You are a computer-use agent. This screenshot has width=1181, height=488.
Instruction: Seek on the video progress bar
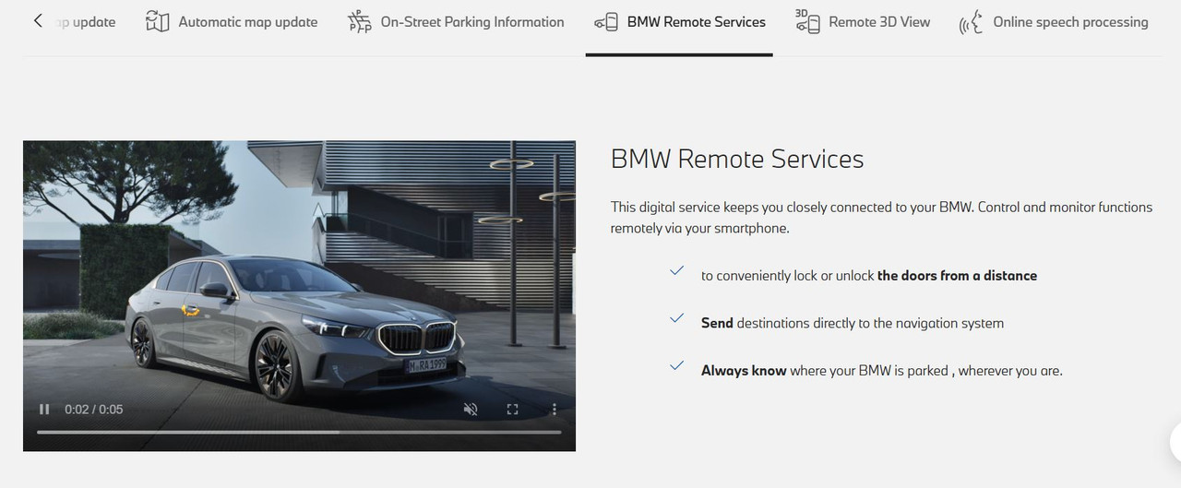pyautogui.click(x=299, y=432)
